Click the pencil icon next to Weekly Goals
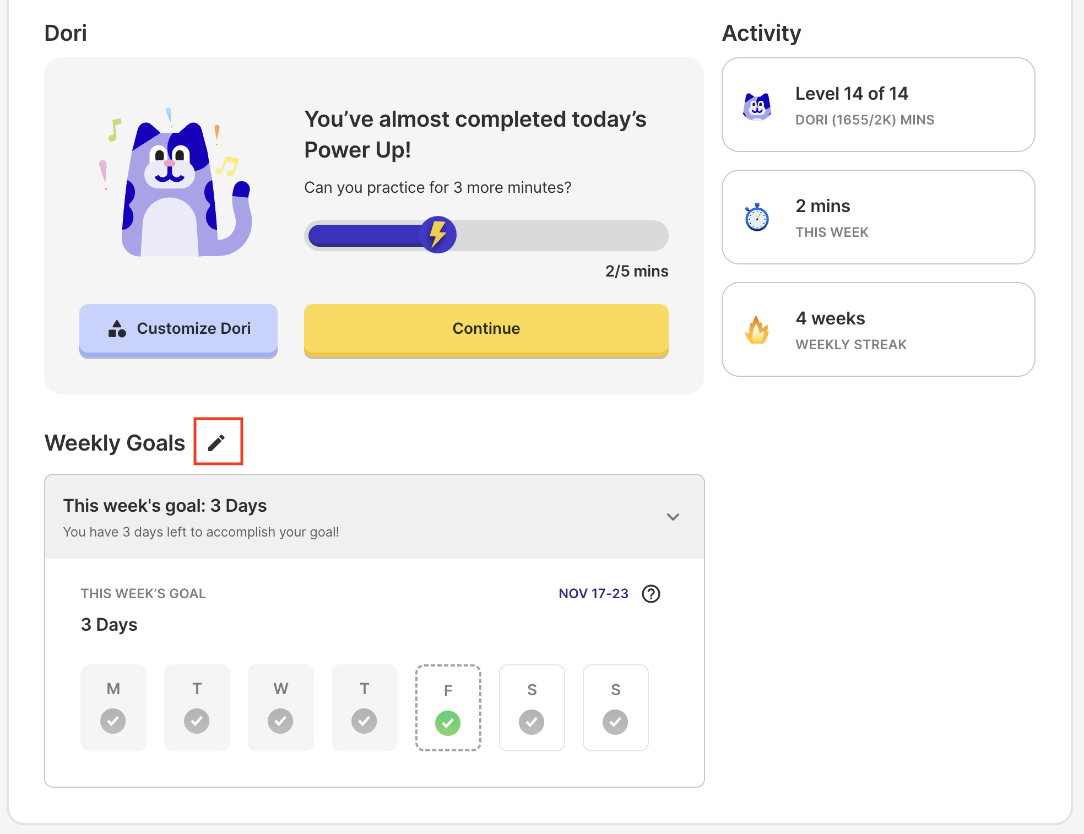 coord(217,442)
